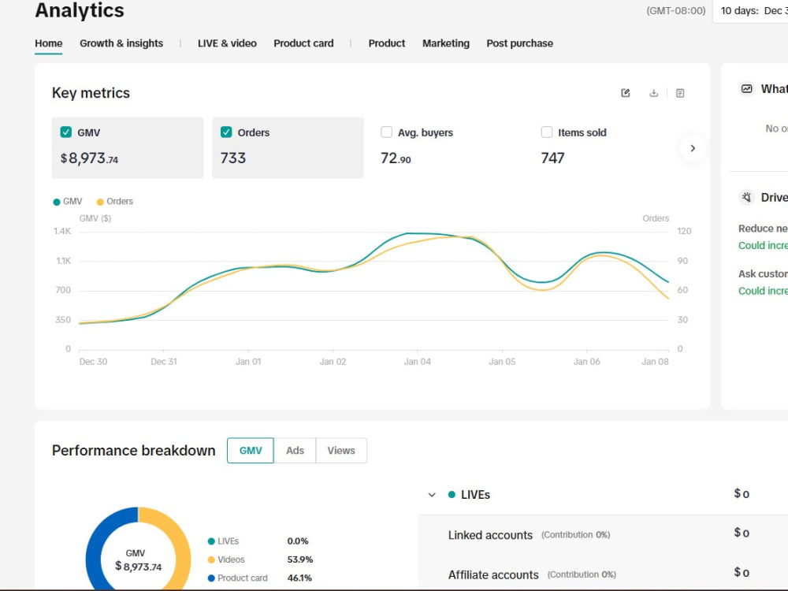Click the Dec 30 axis label
The image size is (788, 591).
(93, 362)
